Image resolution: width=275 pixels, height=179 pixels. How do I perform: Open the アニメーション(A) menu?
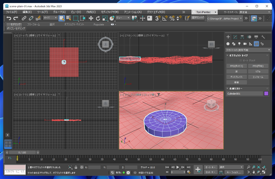coord(133,12)
